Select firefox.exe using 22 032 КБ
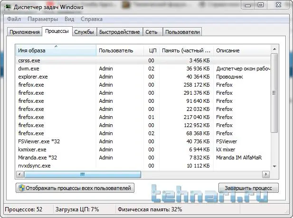Image resolution: width=293 pixels, height=218 pixels. 143,109
